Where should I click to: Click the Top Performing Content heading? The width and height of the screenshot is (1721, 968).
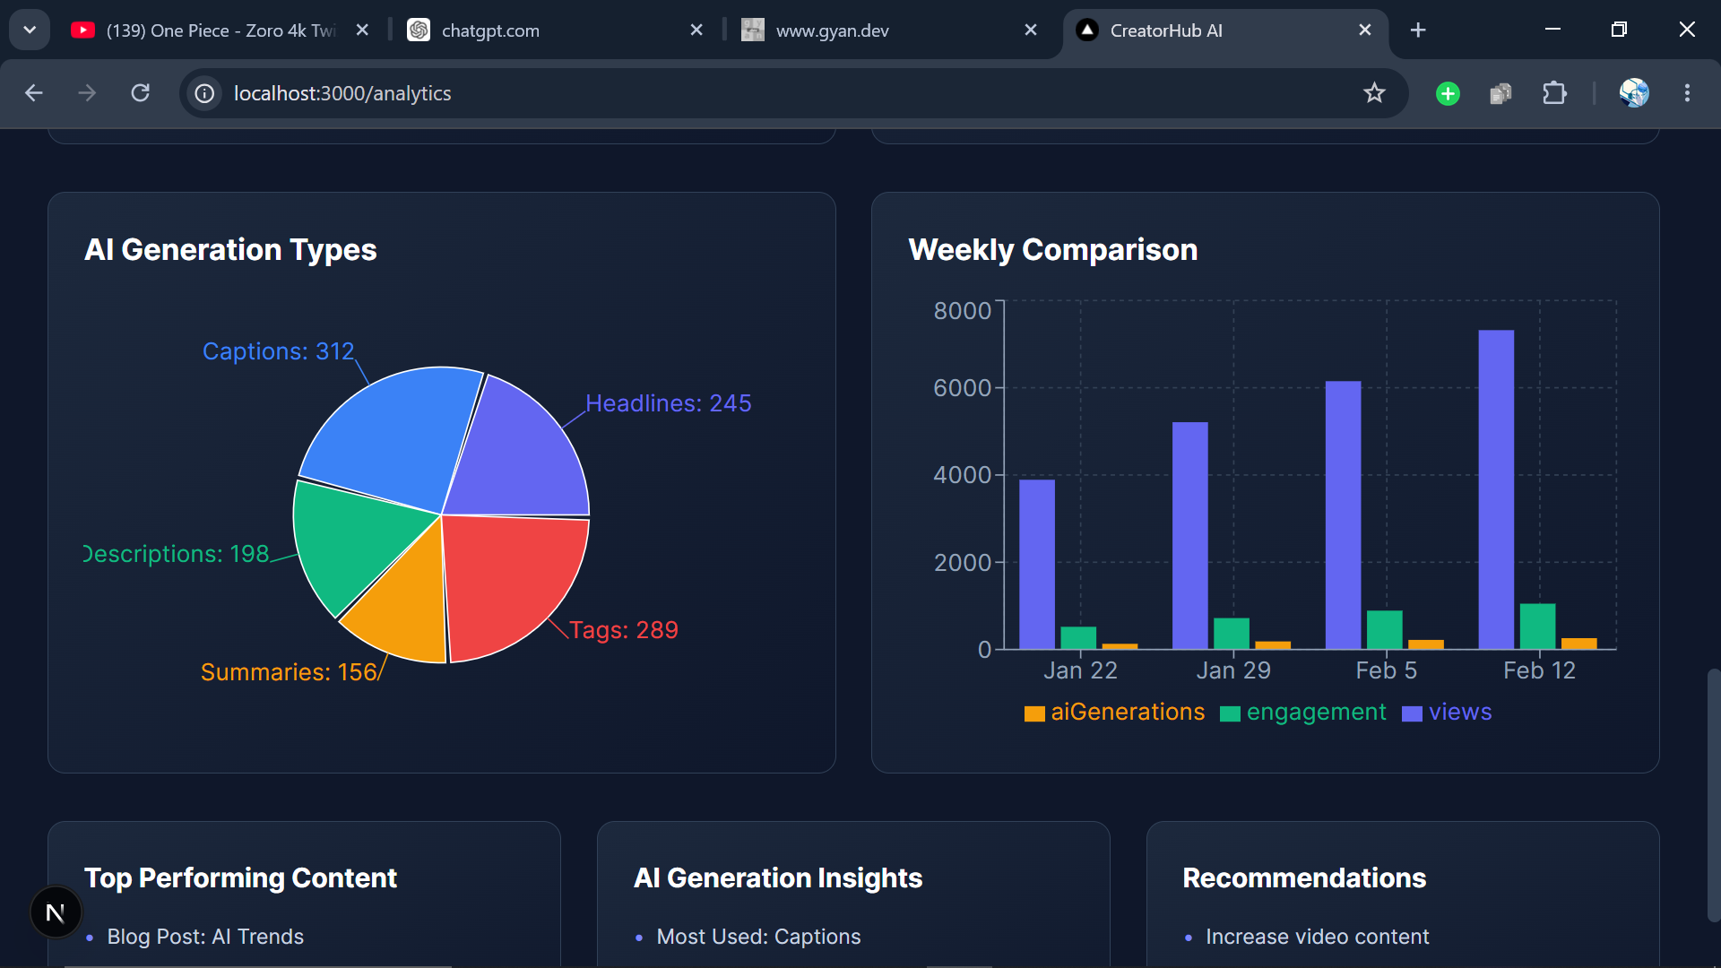(x=240, y=878)
